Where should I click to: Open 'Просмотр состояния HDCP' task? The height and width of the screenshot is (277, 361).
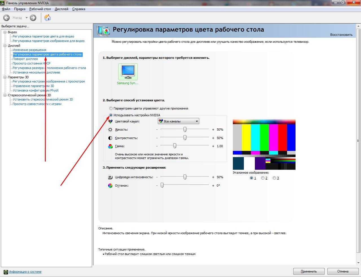32,63
